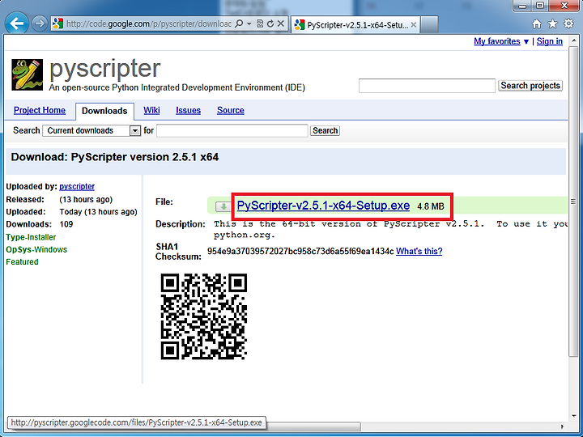The image size is (583, 437).
Task: Toggle compatibility view icon in address bar
Action: pyautogui.click(x=260, y=23)
